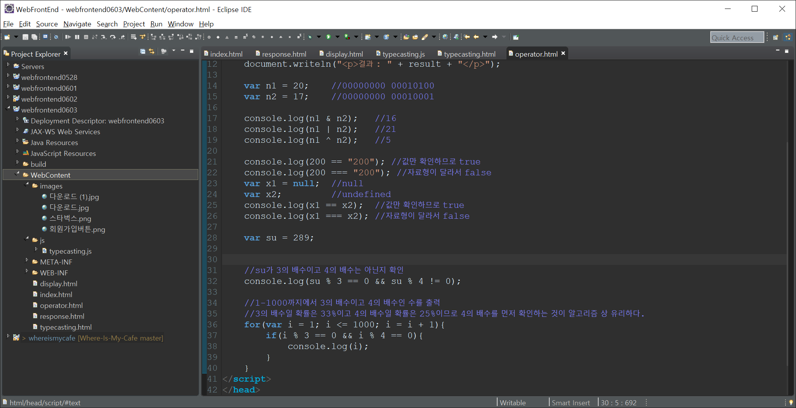This screenshot has width=796, height=408.
Task: Click the New Dynamic Web Project icon
Action: click(x=368, y=37)
